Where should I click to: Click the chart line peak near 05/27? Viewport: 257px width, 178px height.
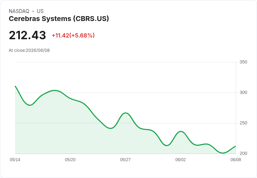click(x=125, y=113)
